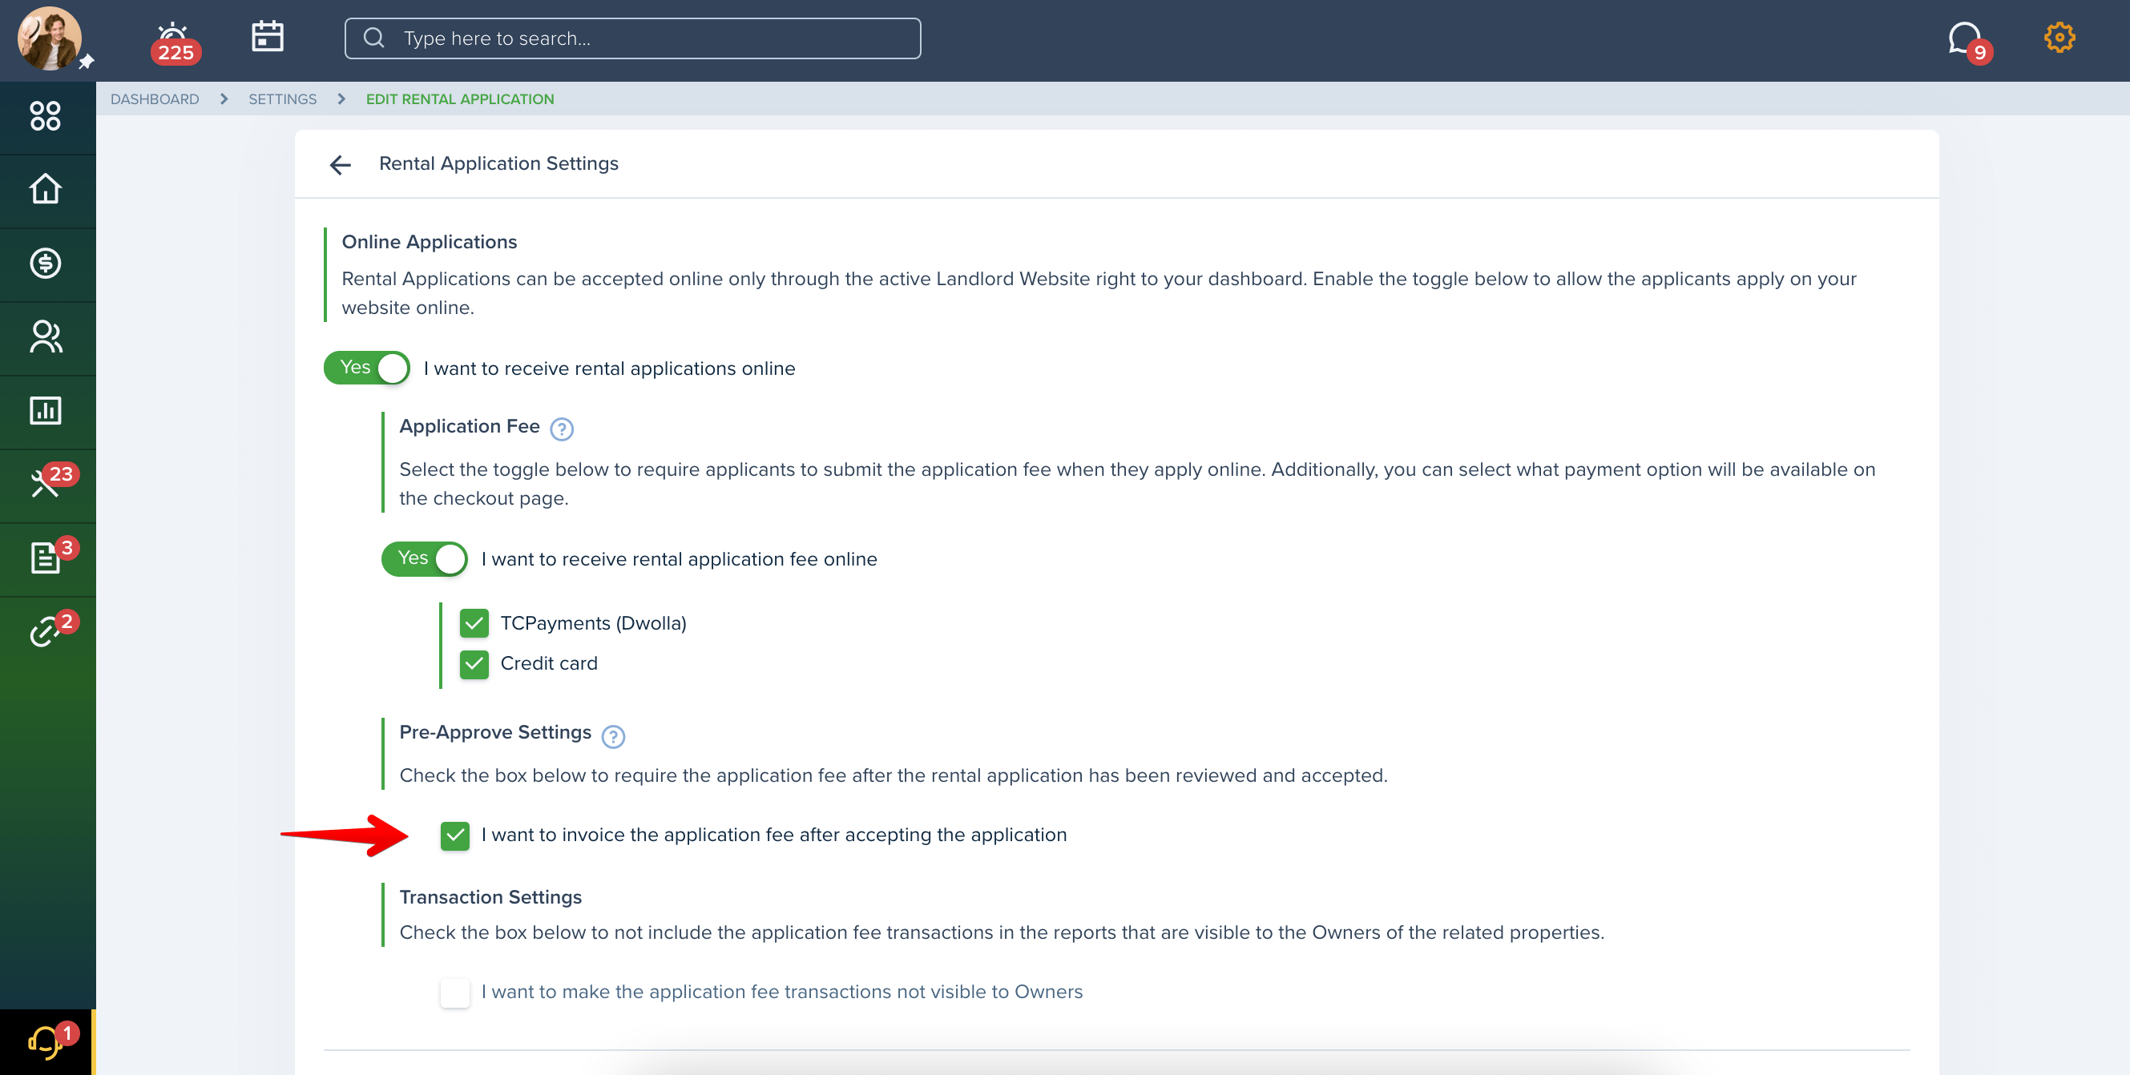The height and width of the screenshot is (1075, 2130).
Task: Open the calendar icon in the top bar
Action: (267, 37)
